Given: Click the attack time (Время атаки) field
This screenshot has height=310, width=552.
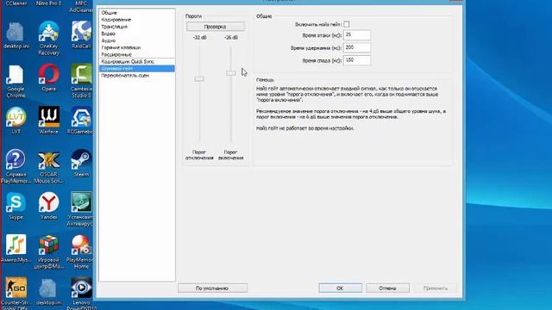Looking at the screenshot, I should click(356, 34).
